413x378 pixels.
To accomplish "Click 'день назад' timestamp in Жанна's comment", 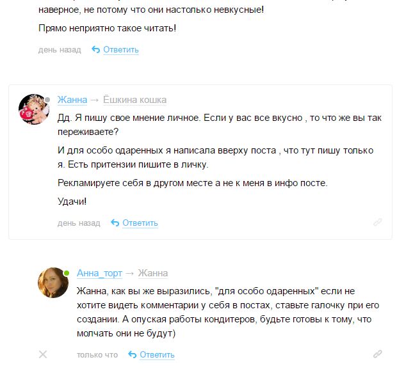I will pyautogui.click(x=79, y=223).
